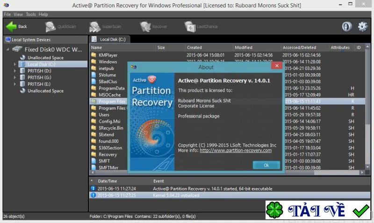Viewport: 374px width, 223px height.
Task: Select the 'started, 64-bit executable' log entry
Action: tap(230, 189)
